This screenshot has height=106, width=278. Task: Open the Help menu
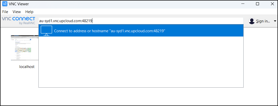click(x=29, y=12)
